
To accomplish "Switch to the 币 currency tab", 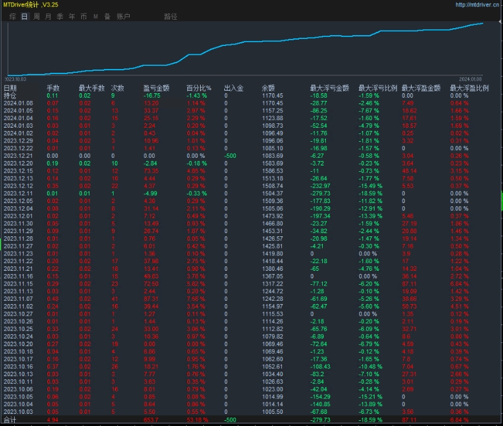I will click(x=83, y=17).
